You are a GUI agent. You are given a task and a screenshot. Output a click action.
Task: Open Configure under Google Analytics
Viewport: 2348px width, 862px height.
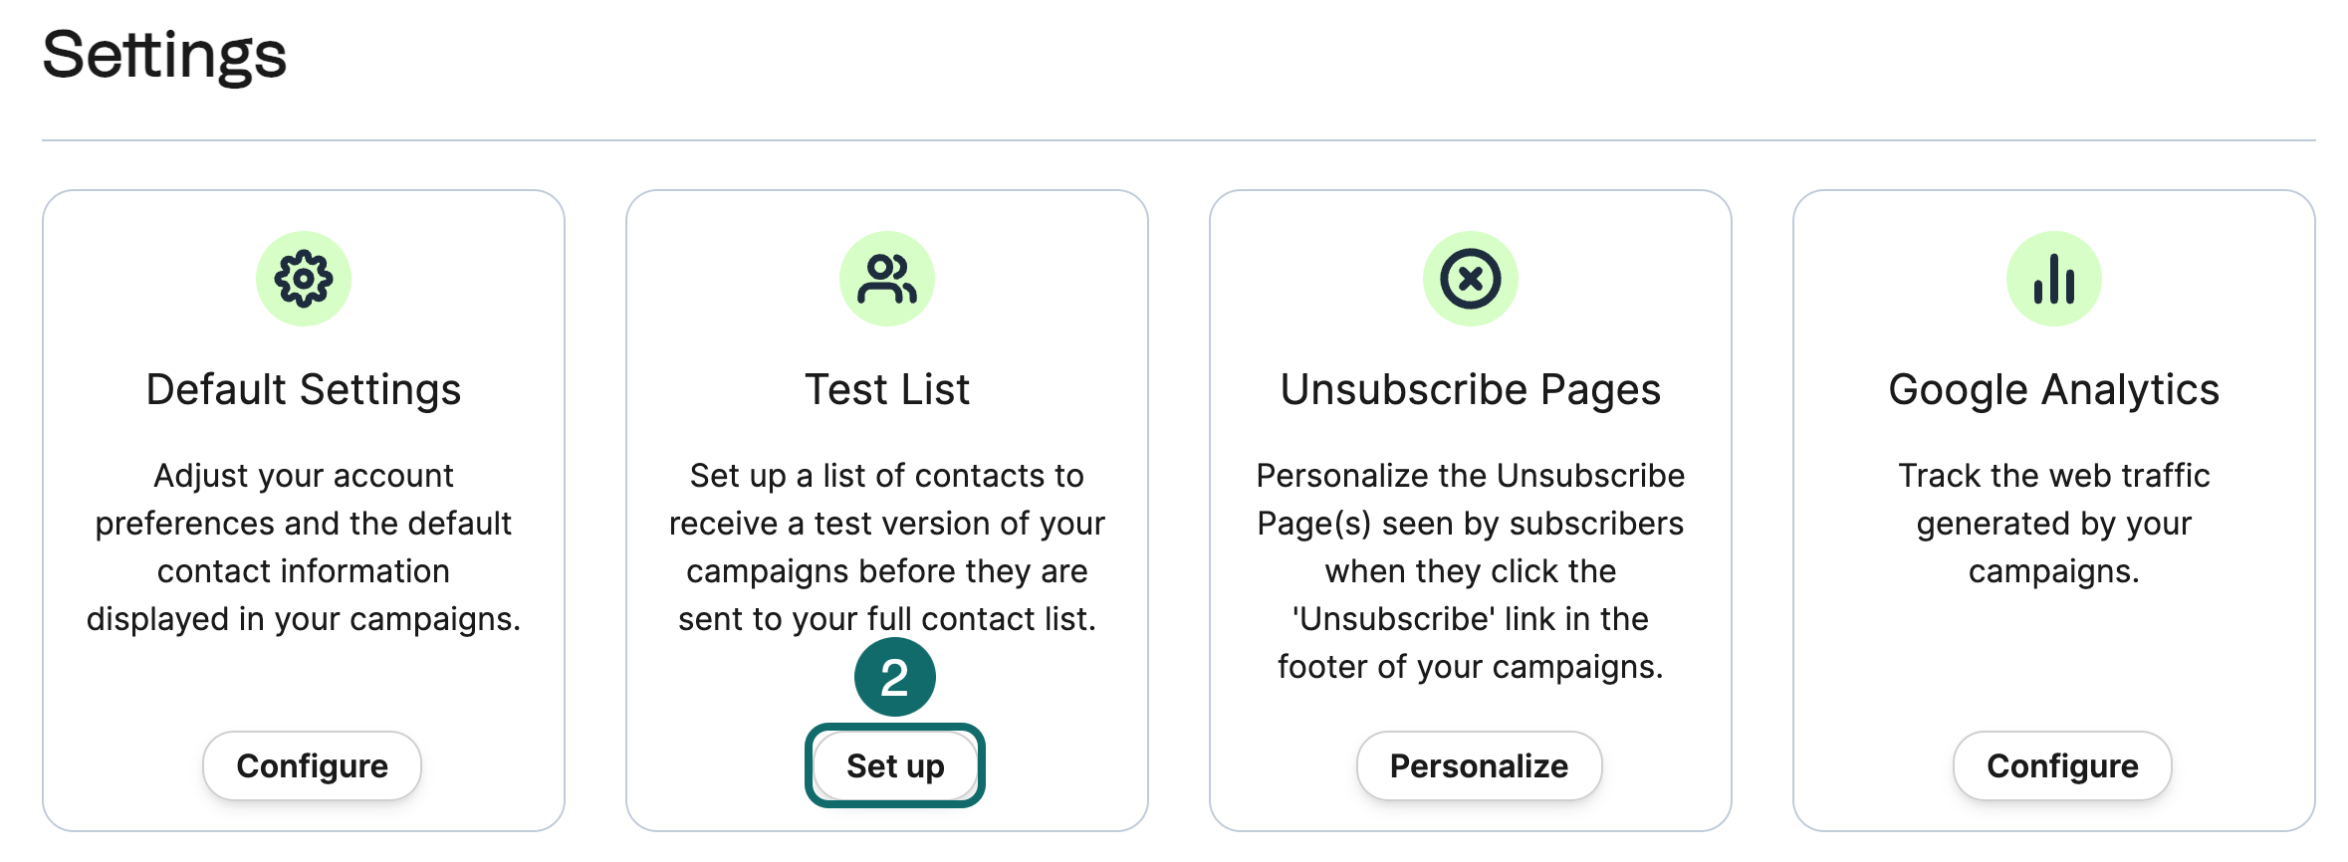point(2062,765)
